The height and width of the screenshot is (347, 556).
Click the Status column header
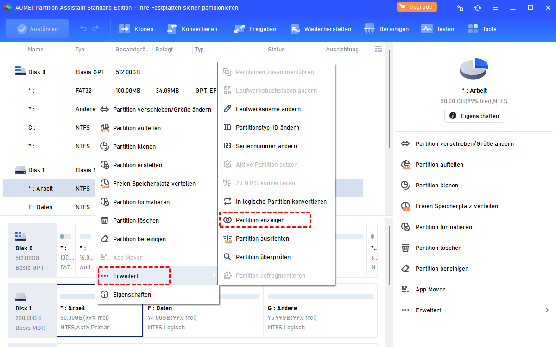[x=277, y=50]
